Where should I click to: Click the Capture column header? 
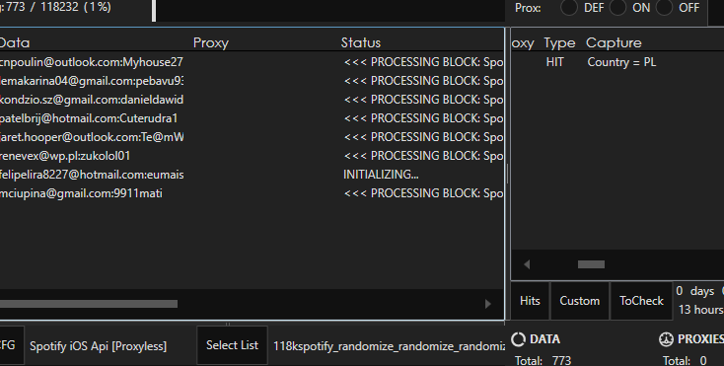pos(614,43)
